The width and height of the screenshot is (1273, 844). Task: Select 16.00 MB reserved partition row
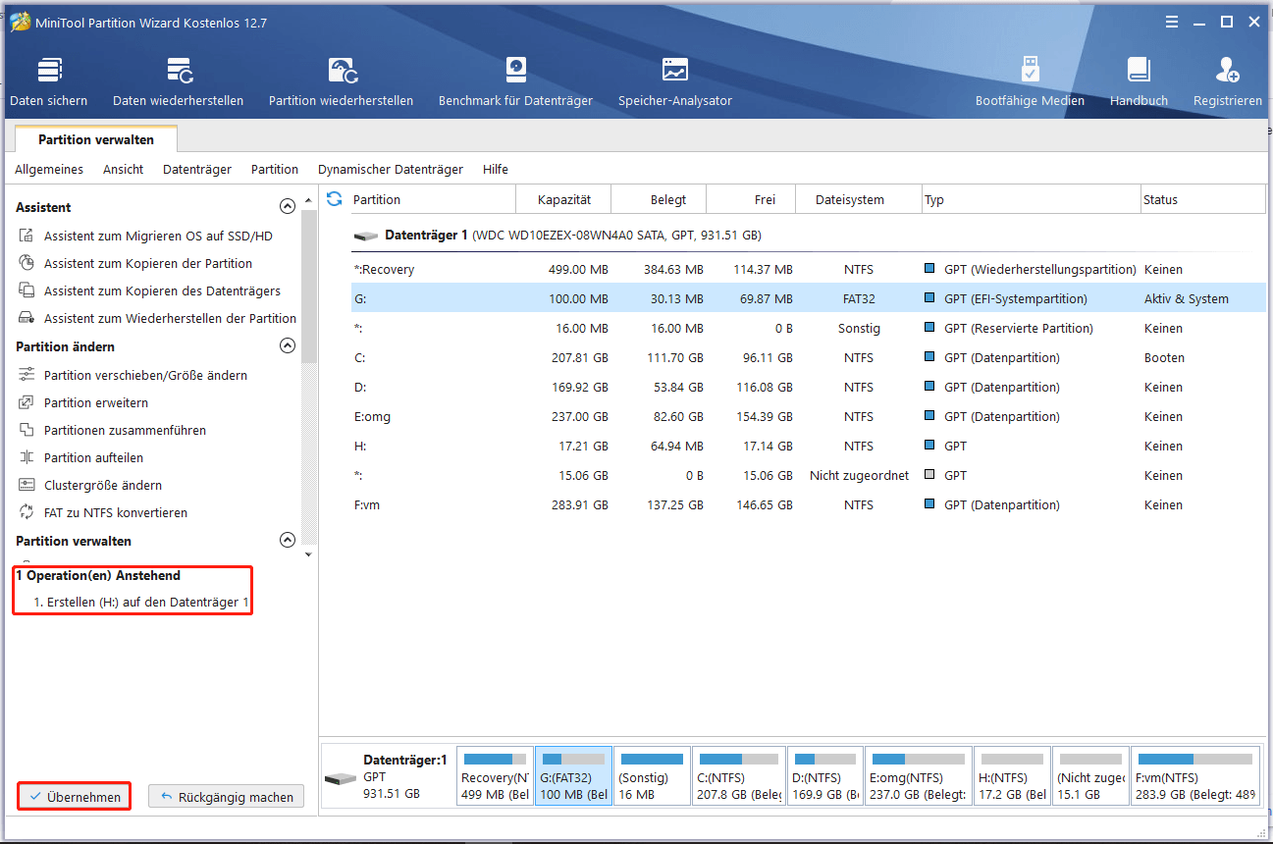(808, 329)
